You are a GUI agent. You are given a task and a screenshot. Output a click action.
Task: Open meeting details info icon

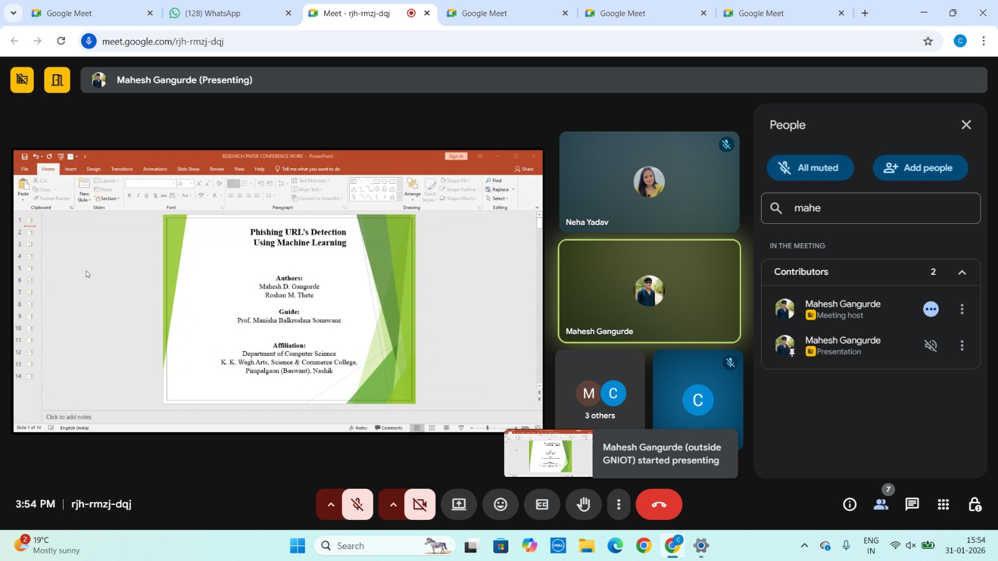tap(850, 504)
